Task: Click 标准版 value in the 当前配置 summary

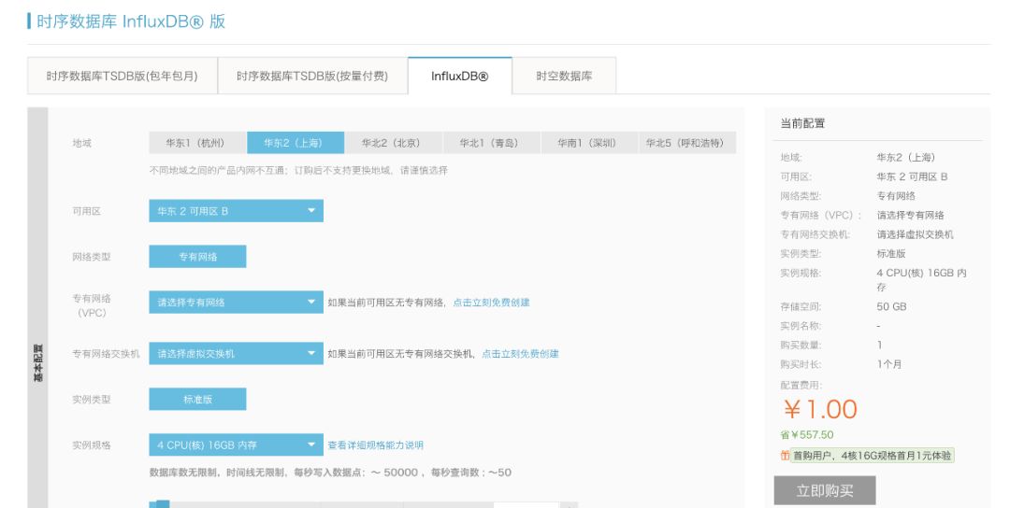Action: [x=891, y=253]
